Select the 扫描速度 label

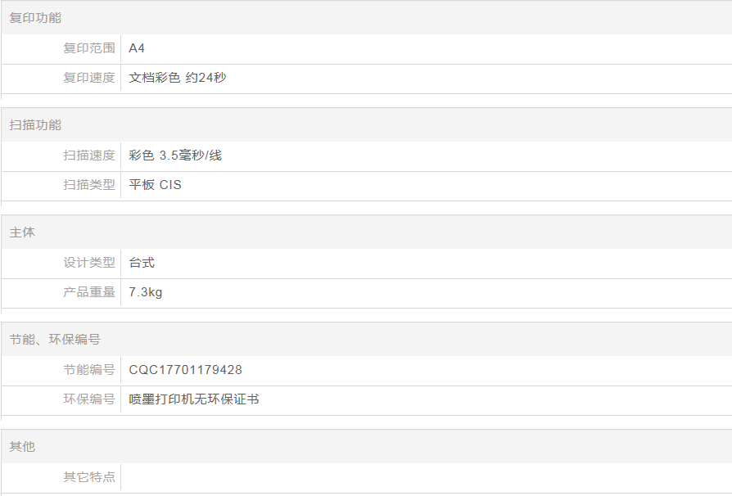click(x=89, y=156)
